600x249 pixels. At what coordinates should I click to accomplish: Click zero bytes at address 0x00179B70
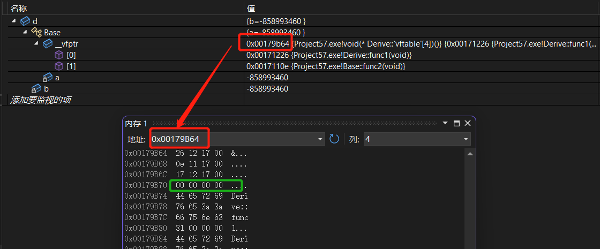[199, 185]
